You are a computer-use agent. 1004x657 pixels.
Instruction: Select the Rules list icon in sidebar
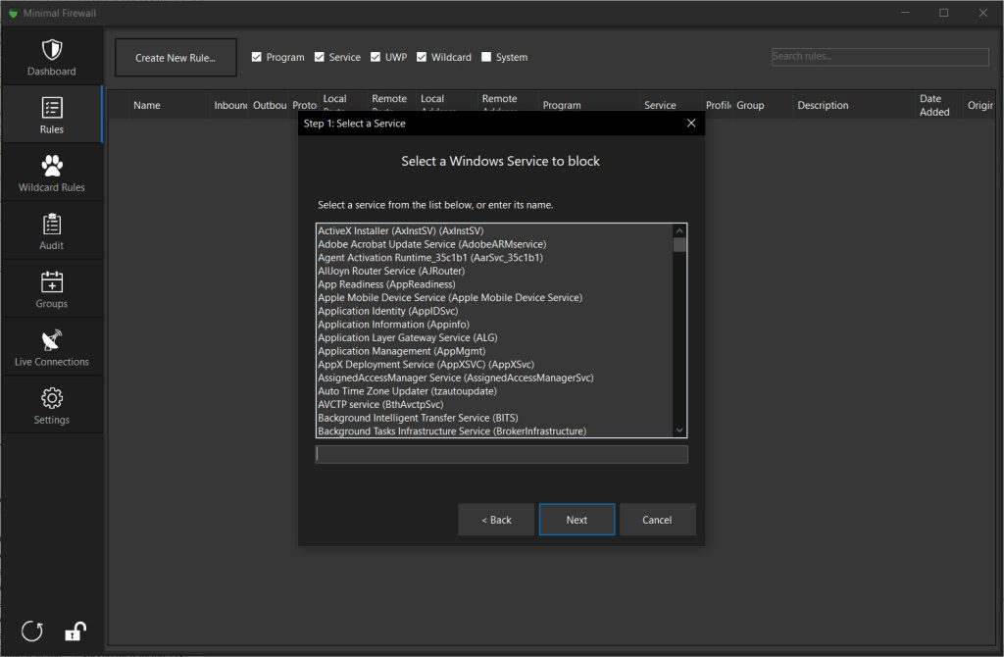pos(52,108)
